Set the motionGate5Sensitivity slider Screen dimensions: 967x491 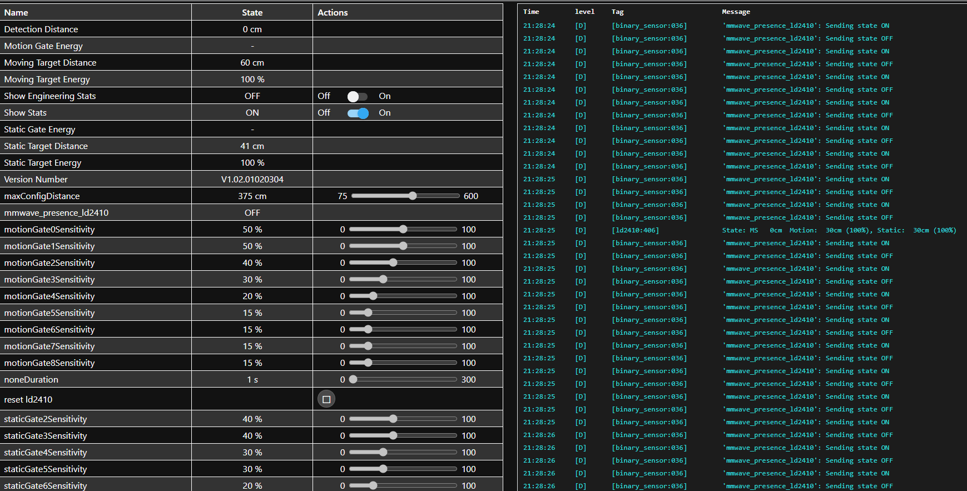403,313
